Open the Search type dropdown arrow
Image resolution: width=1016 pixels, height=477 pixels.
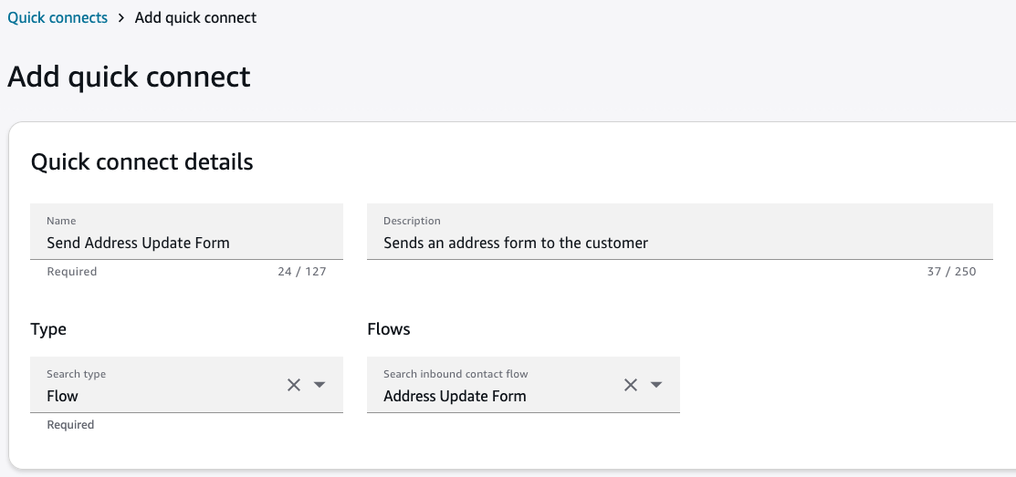(319, 385)
